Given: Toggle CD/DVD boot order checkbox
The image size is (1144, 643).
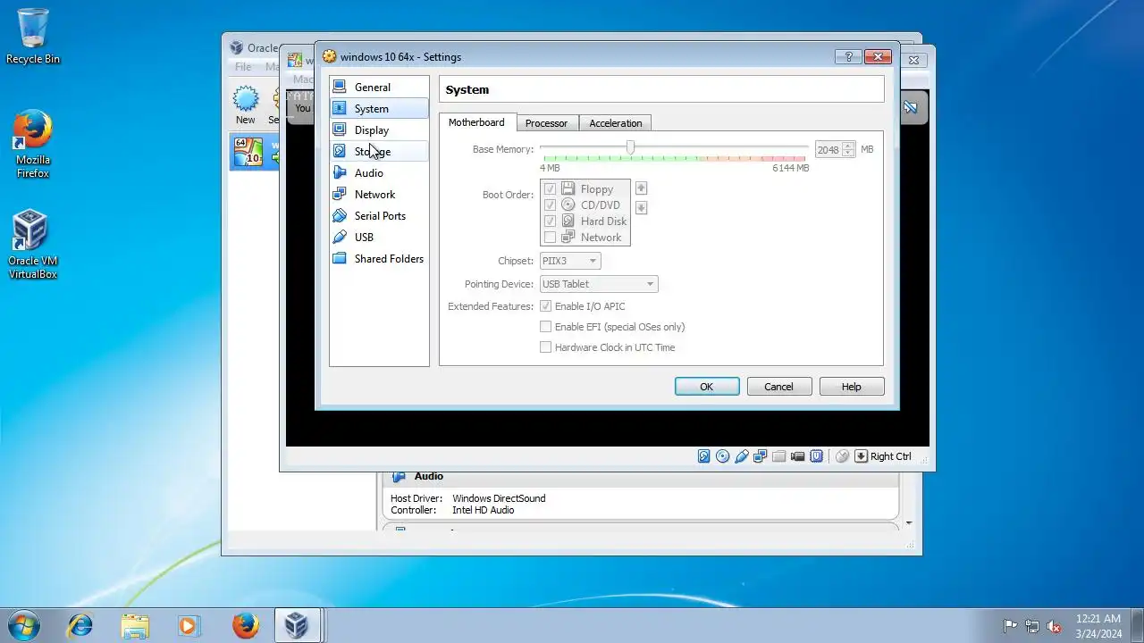Looking at the screenshot, I should (551, 205).
